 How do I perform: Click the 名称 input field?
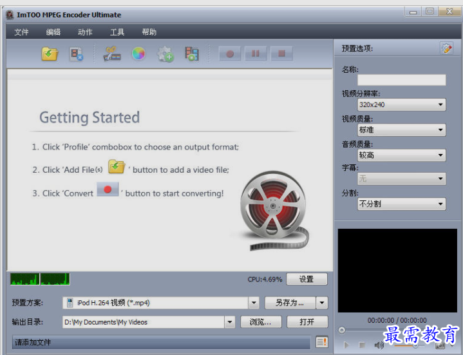401,80
